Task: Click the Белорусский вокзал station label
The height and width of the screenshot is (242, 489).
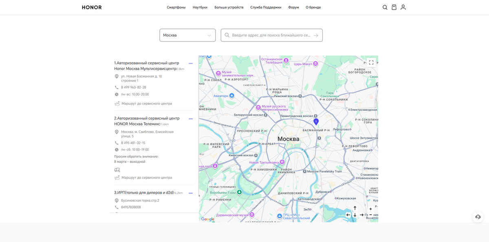Action: pyautogui.click(x=248, y=115)
